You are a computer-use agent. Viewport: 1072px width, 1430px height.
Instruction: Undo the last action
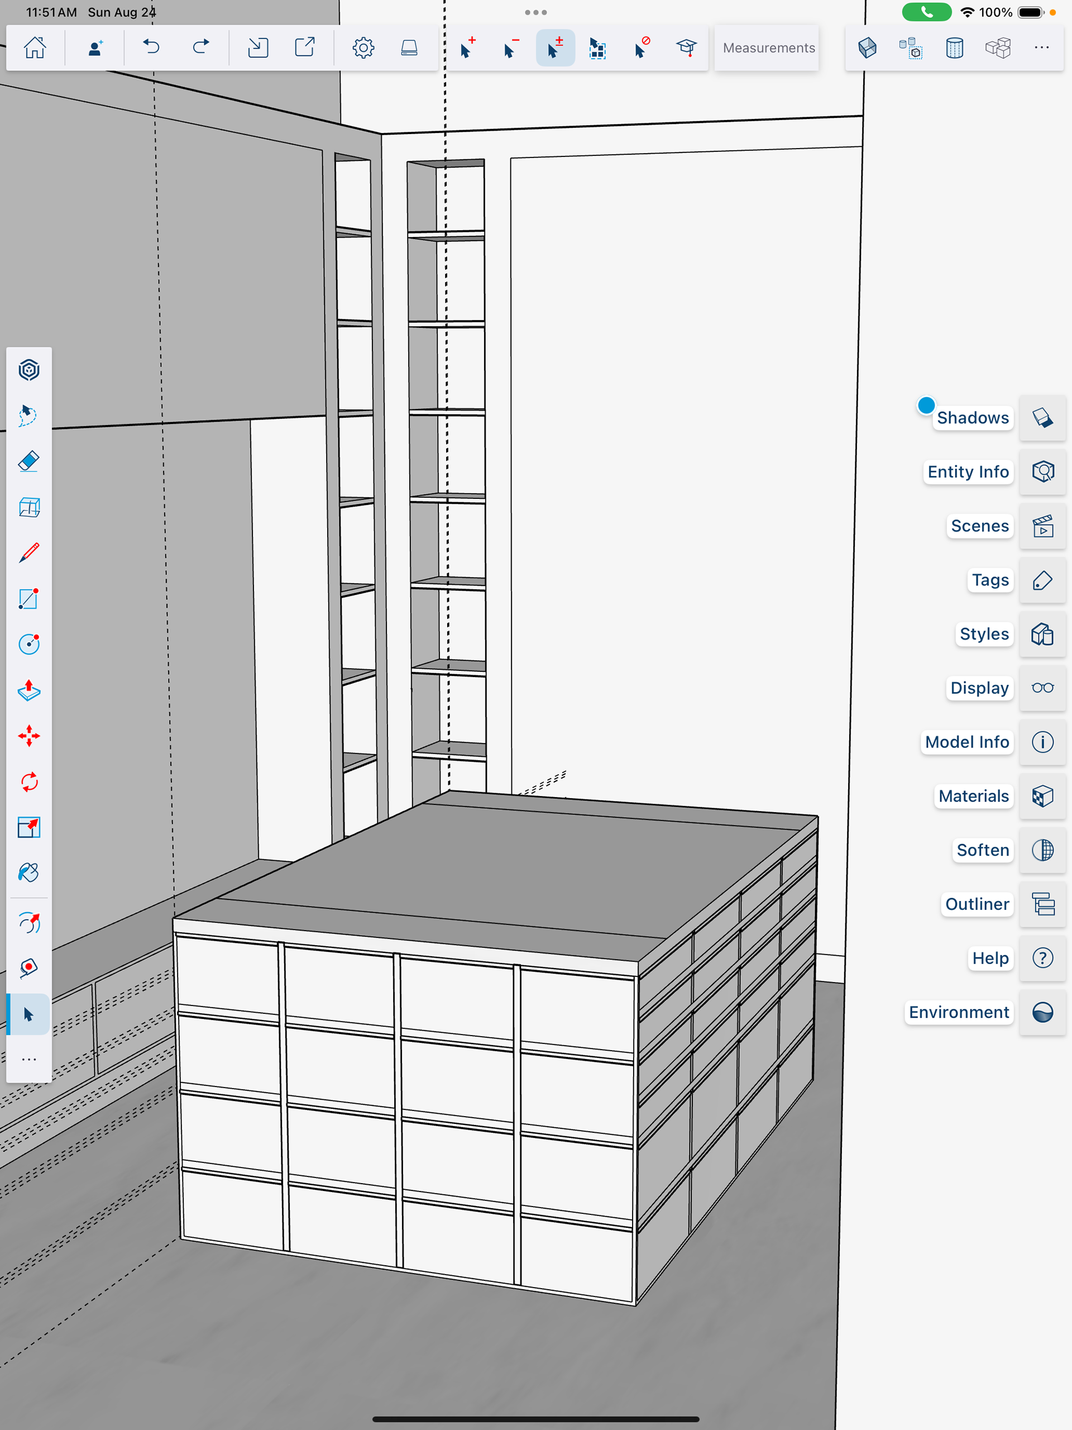coord(151,48)
